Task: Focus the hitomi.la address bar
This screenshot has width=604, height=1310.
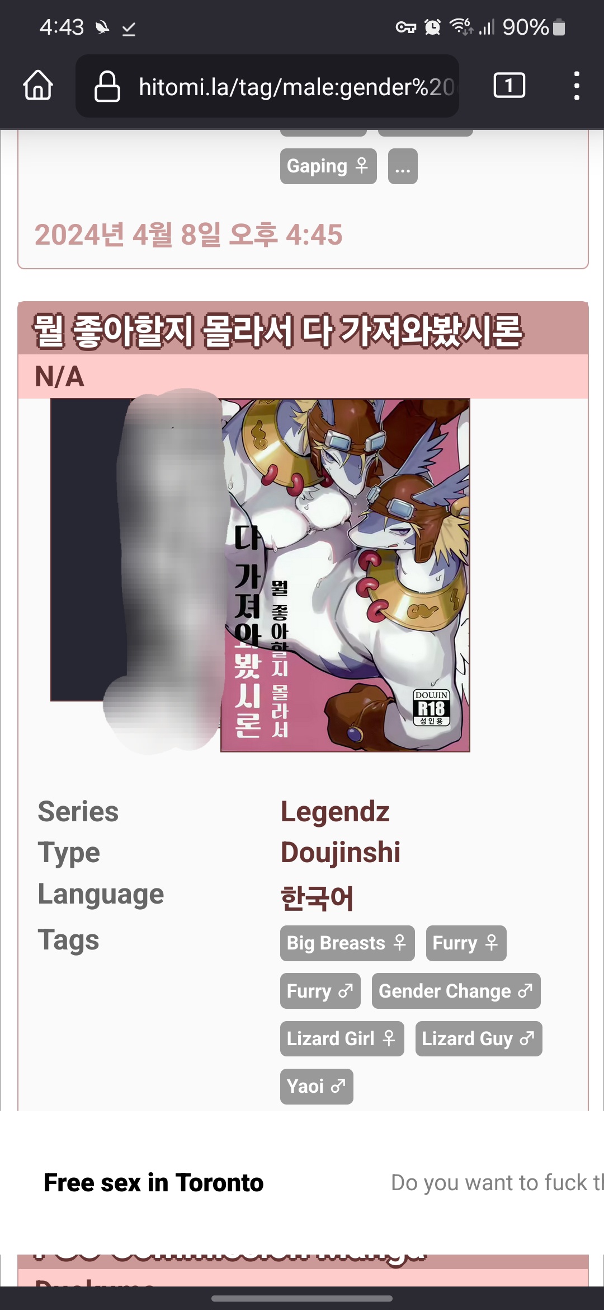Action: 267,86
